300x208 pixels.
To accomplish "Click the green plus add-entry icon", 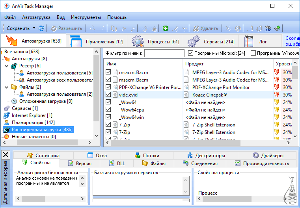I will [x=166, y=28].
